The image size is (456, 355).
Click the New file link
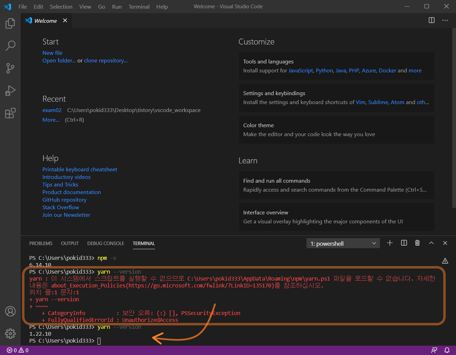(52, 53)
